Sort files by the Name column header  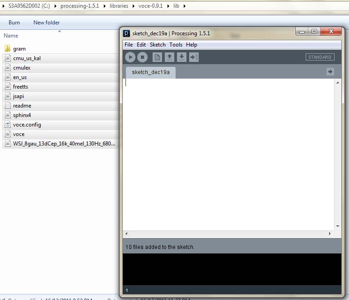[11, 36]
